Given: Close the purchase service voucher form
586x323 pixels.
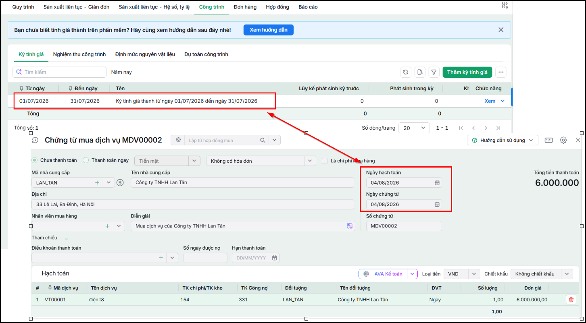Looking at the screenshot, I should [578, 140].
